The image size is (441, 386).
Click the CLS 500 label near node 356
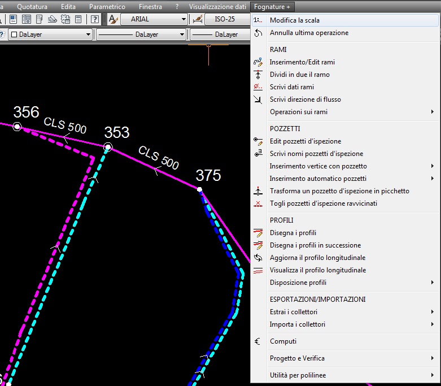[65, 125]
